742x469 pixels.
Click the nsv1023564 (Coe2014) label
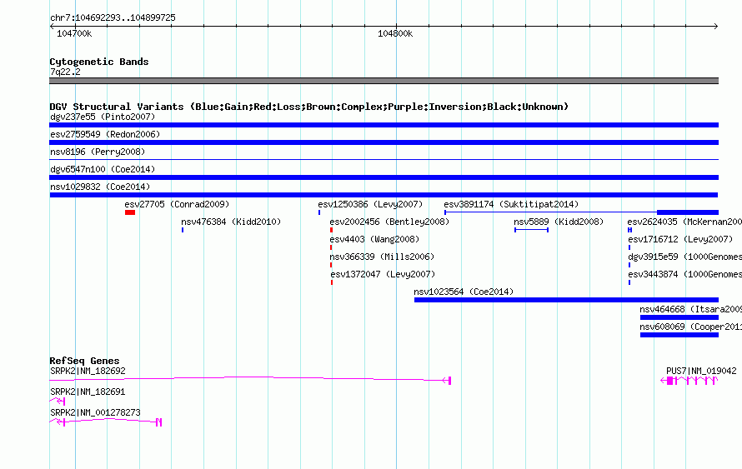464,292
